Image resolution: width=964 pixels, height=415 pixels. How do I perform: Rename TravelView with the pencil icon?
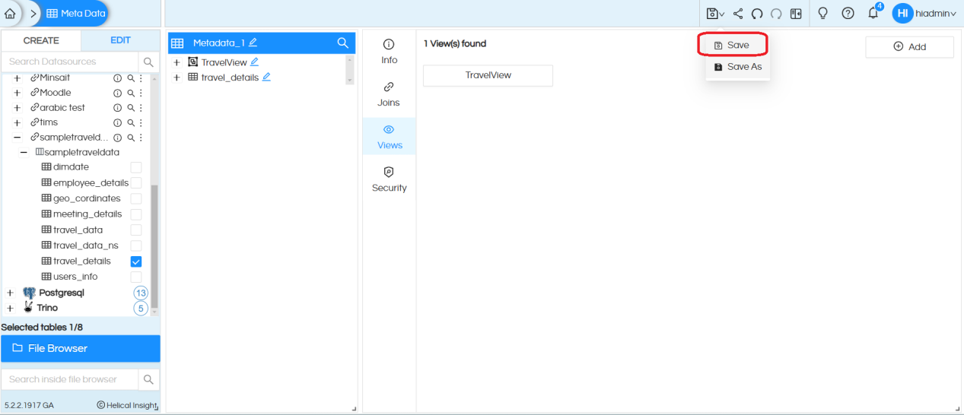click(x=255, y=62)
